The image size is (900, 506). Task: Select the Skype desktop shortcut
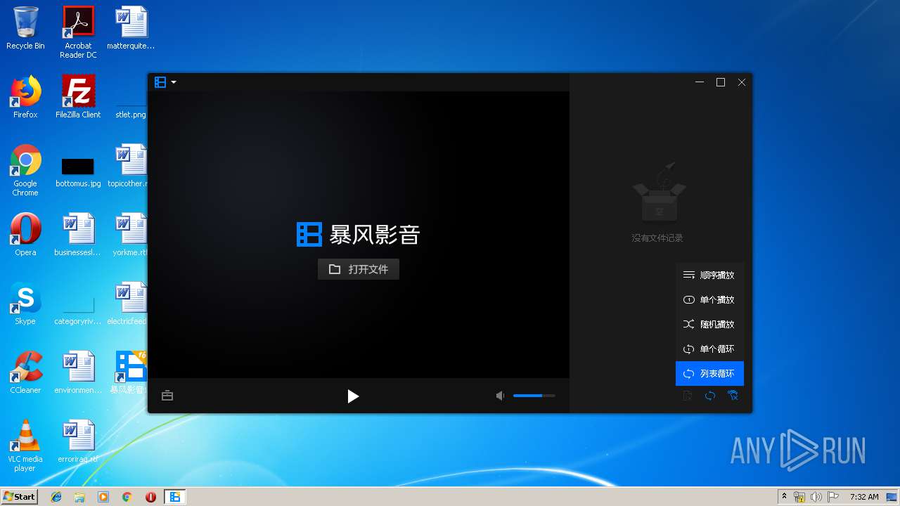click(x=25, y=304)
